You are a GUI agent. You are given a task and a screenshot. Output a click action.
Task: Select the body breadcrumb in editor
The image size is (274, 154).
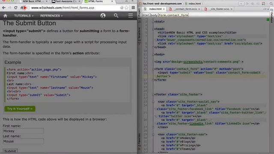[154, 15]
